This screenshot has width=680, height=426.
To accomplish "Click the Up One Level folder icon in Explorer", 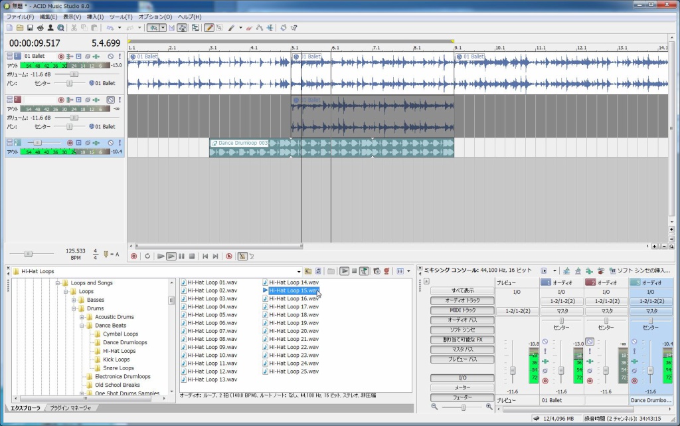I will click(308, 271).
